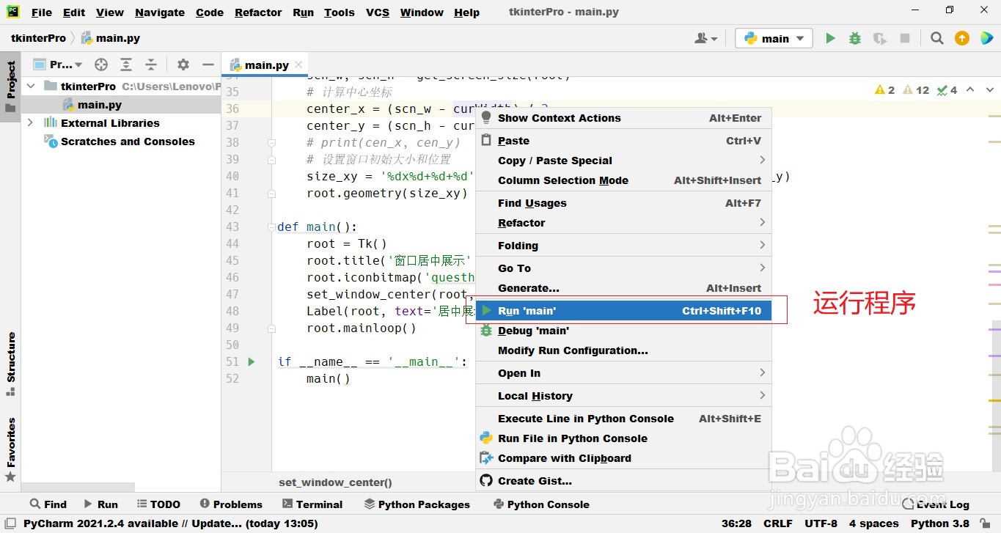The height and width of the screenshot is (533, 1001).
Task: Toggle the Project tool window stripe button
Action: click(10, 85)
